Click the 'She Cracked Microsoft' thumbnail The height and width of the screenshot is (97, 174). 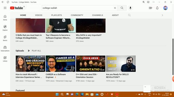[x=30, y=64]
